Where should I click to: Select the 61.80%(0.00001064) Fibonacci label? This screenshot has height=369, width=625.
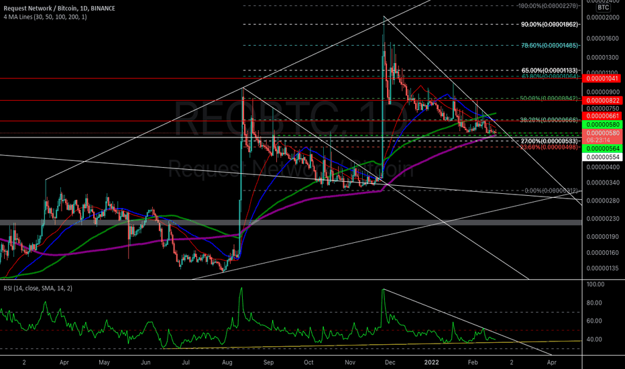point(550,76)
